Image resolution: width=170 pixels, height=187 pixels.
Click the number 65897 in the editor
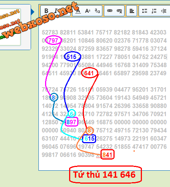coord(122,73)
